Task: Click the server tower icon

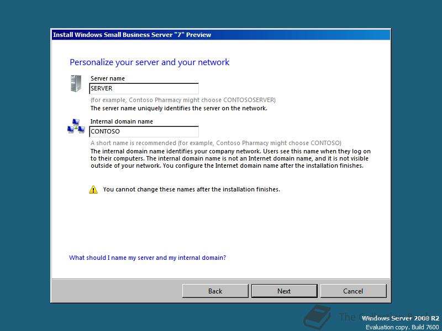Action: (76, 83)
